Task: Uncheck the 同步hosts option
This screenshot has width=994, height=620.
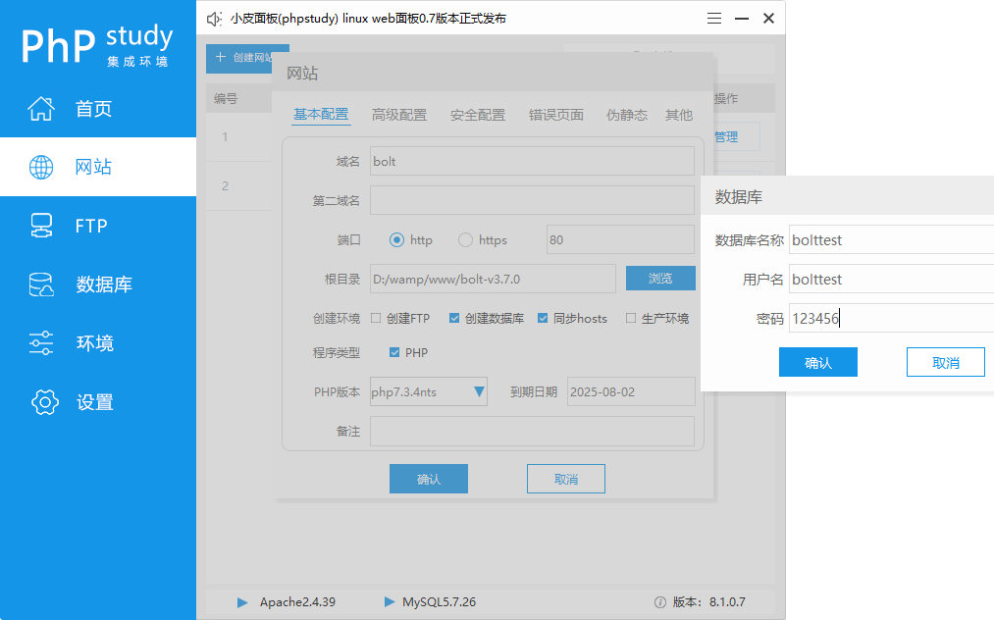Action: (543, 317)
